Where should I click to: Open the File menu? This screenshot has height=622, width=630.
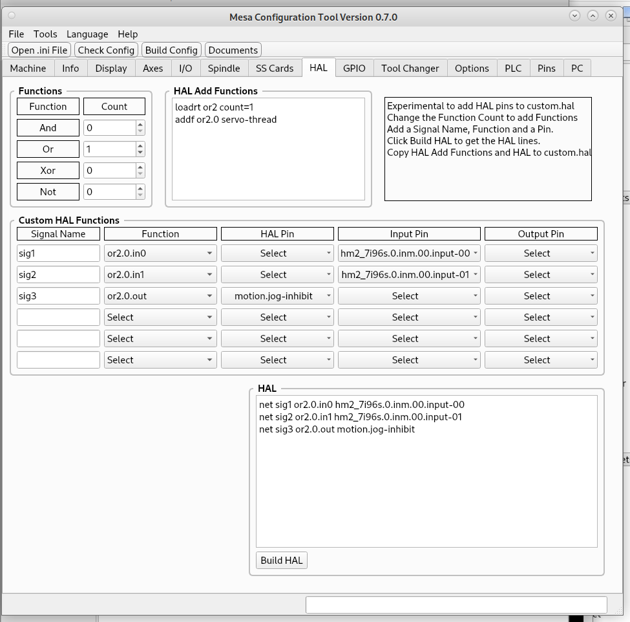tap(16, 34)
